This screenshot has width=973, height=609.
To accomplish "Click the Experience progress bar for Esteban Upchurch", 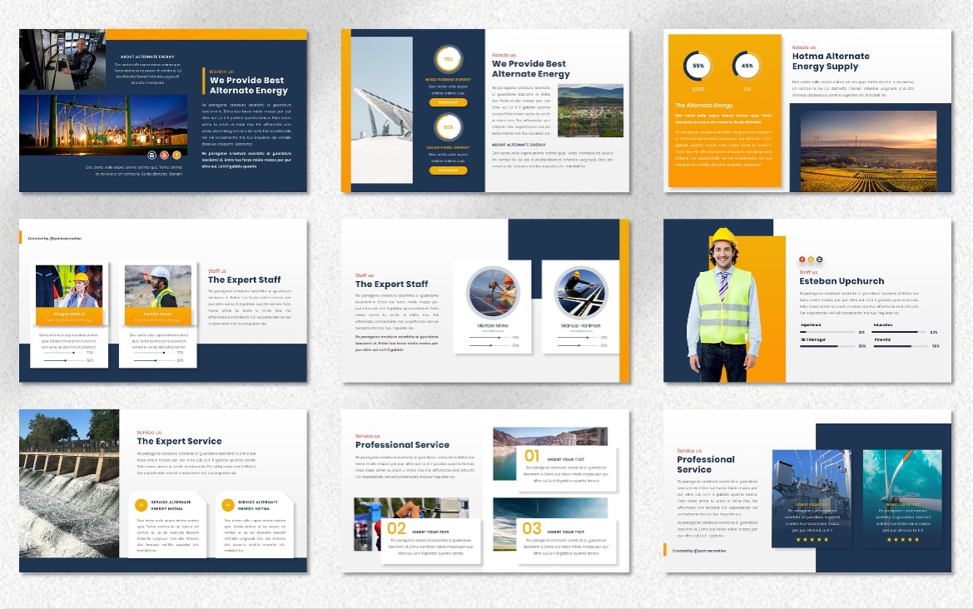I will (x=827, y=332).
